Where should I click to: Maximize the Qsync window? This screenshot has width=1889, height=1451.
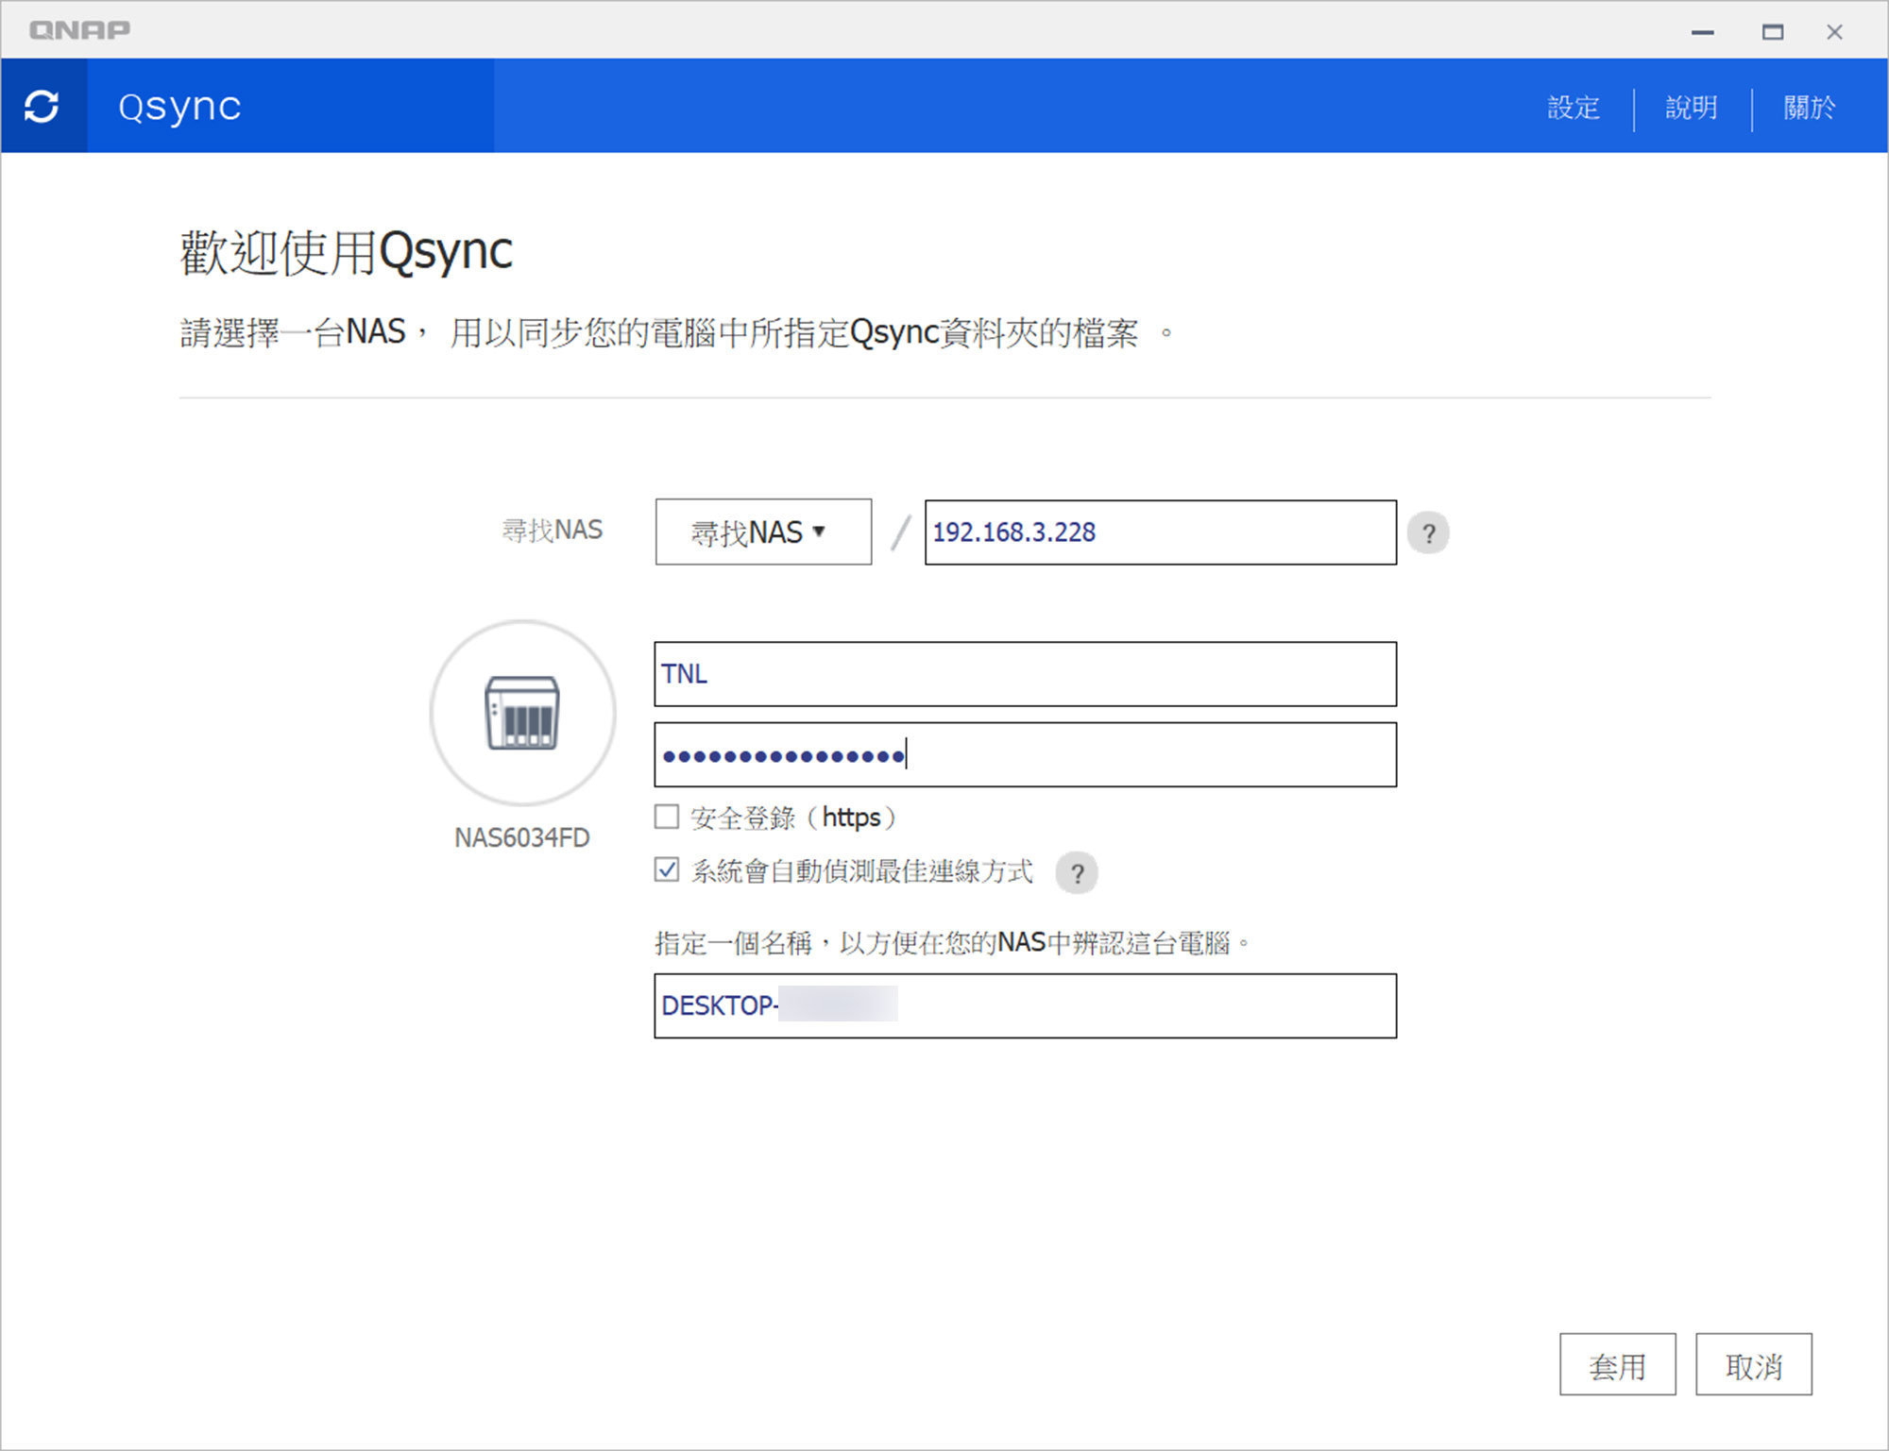[x=1773, y=32]
